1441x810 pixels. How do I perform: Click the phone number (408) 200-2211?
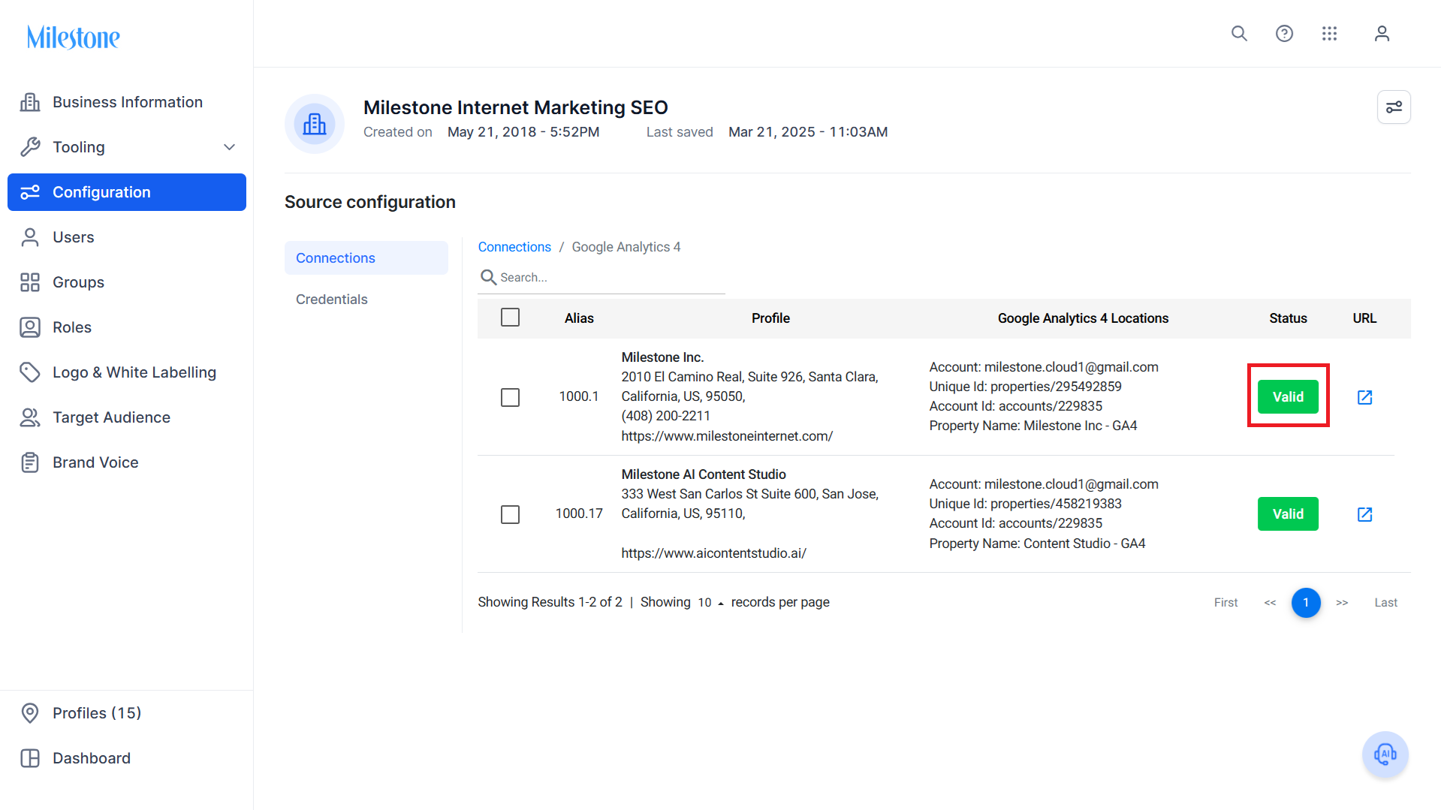pyautogui.click(x=665, y=416)
